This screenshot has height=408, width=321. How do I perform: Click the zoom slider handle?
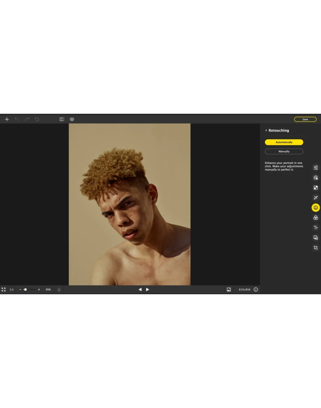coord(25,290)
